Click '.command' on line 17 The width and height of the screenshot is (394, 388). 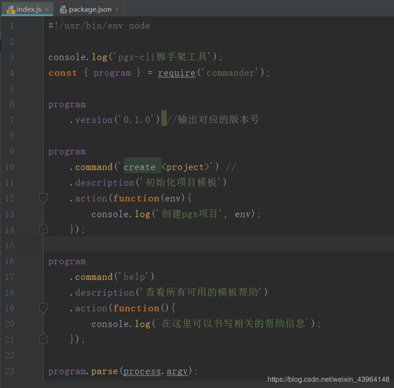pyautogui.click(x=91, y=277)
